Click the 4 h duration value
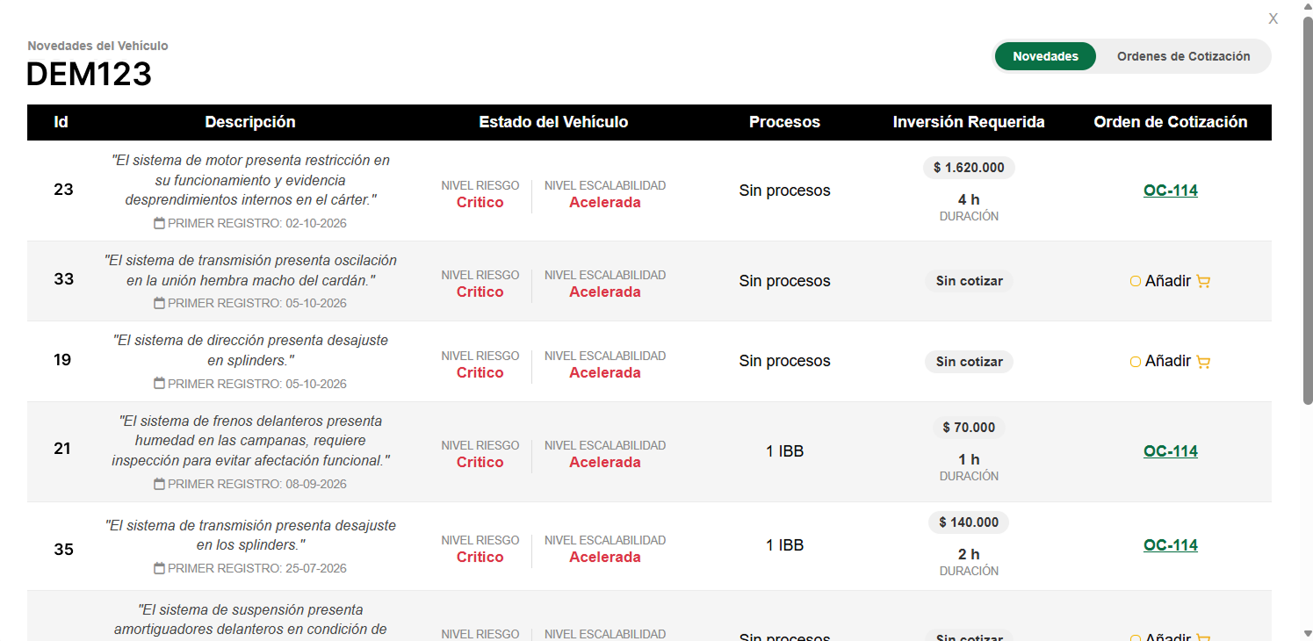The height and width of the screenshot is (641, 1313). 969,200
